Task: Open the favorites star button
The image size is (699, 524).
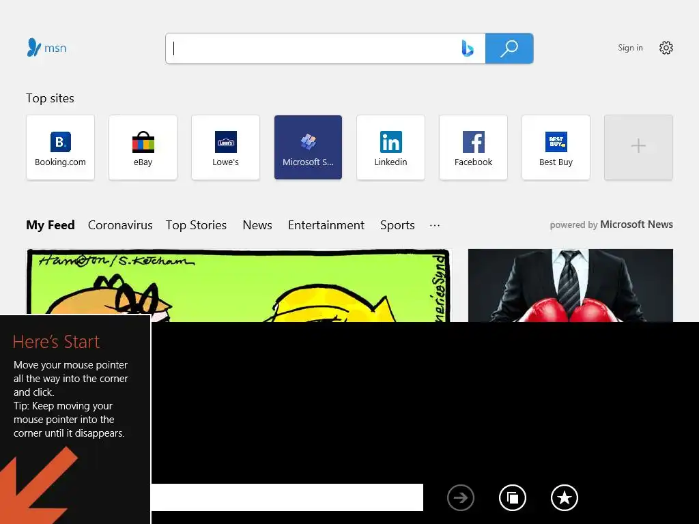Action: coord(565,497)
